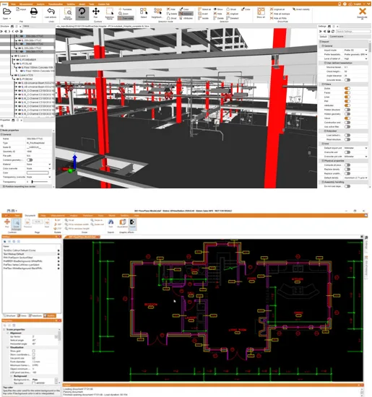Click the Text search binoculars icon

111,222
